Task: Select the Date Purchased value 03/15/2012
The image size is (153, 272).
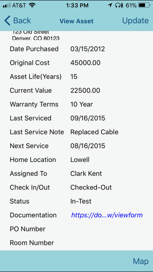Action: click(x=88, y=49)
